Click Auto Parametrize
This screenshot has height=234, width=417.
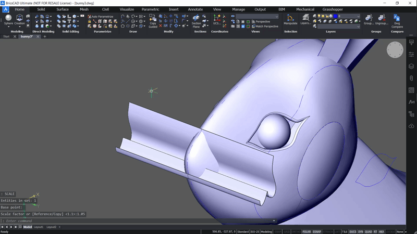(101, 17)
